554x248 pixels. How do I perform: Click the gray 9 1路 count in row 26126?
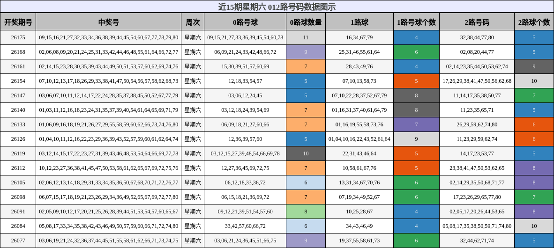[x=416, y=139]
